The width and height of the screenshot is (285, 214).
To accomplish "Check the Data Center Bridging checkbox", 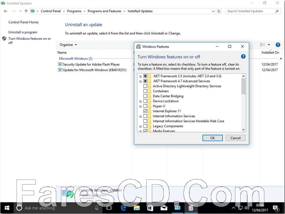I will [145, 96].
